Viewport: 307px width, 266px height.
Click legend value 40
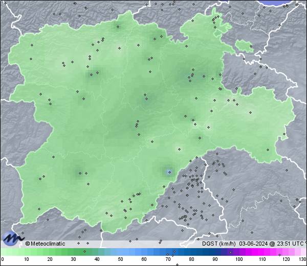pyautogui.click(x=97, y=259)
